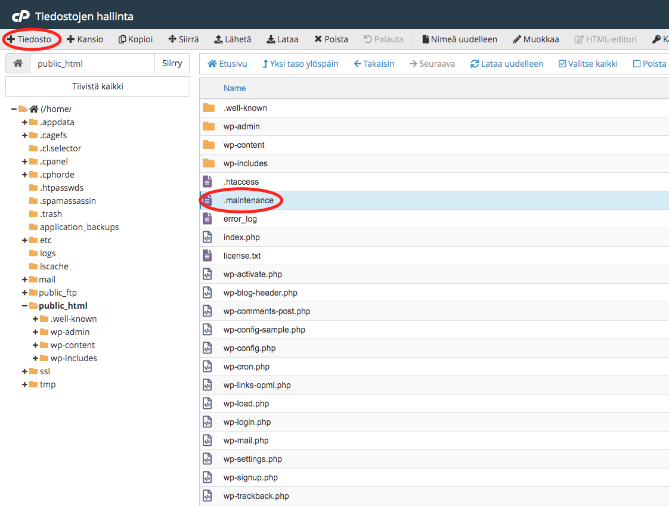Collapse the public_html tree node
The image size is (669, 506).
(x=25, y=306)
